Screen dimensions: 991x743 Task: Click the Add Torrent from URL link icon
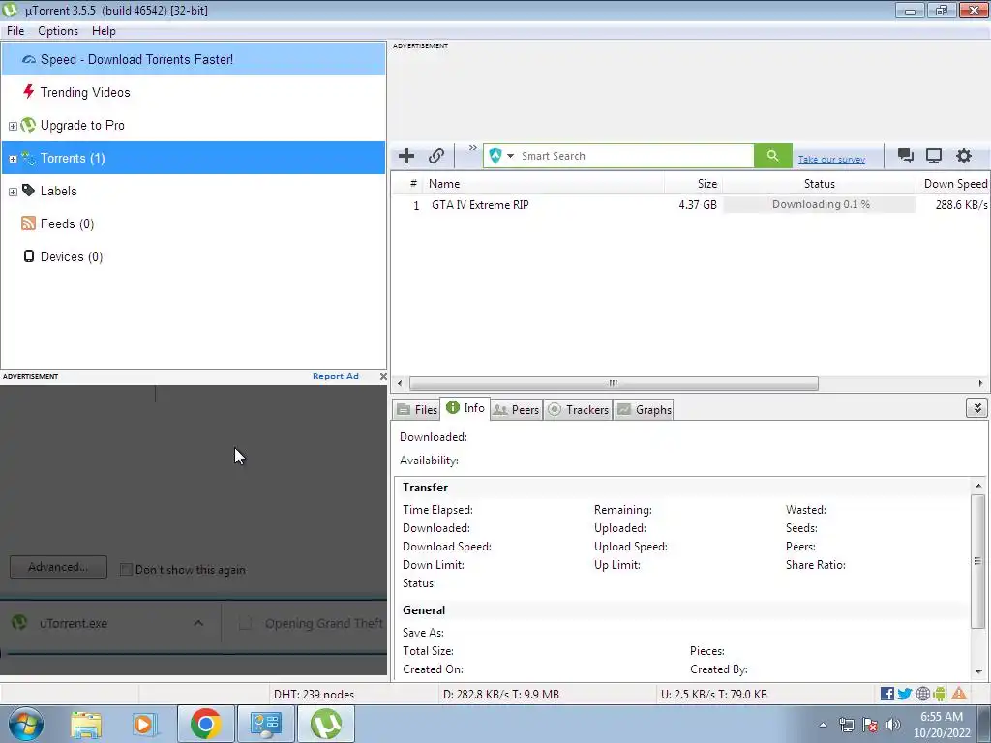coord(436,156)
